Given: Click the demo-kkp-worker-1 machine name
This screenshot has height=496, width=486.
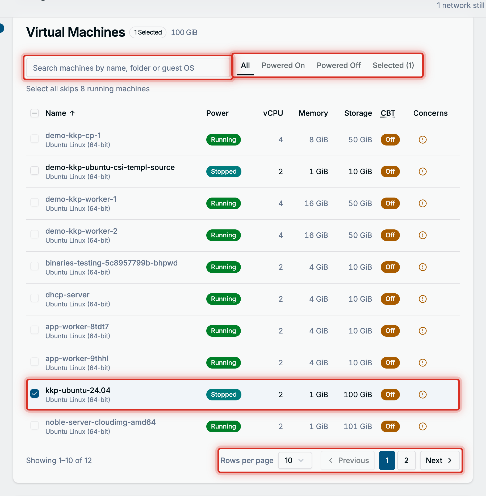Looking at the screenshot, I should click(x=81, y=199).
